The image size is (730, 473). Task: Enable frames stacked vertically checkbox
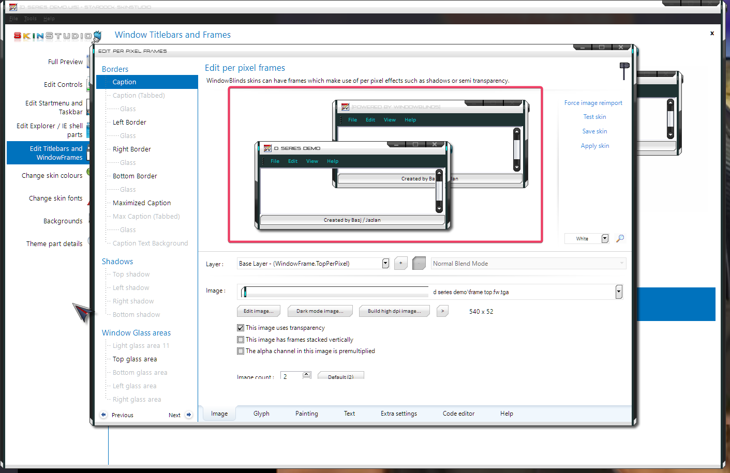(x=241, y=340)
